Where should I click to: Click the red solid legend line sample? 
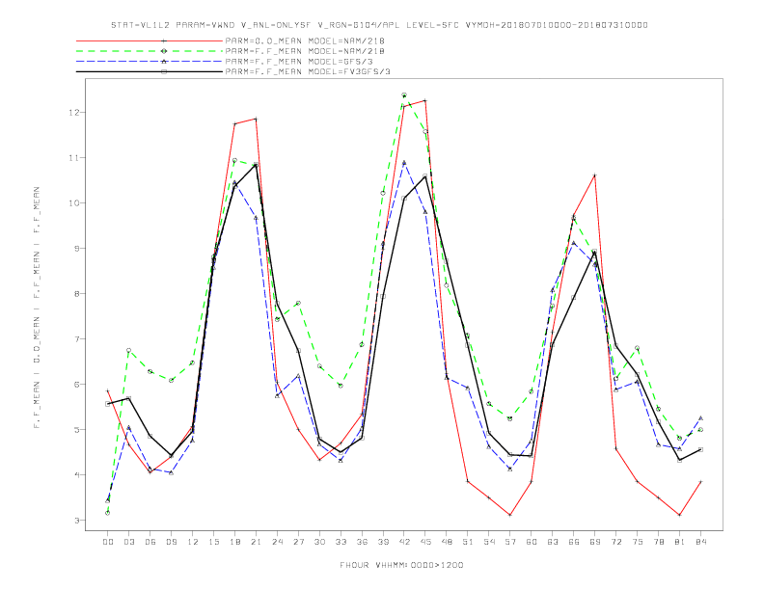[150, 40]
